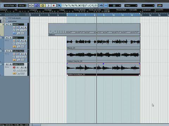The height and width of the screenshot is (126, 169).
Task: Mute the Batterie track
Action: pyautogui.click(x=7, y=24)
